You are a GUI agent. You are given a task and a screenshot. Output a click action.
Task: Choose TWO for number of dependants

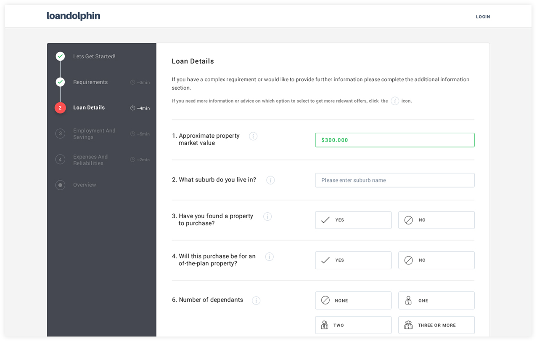click(353, 325)
